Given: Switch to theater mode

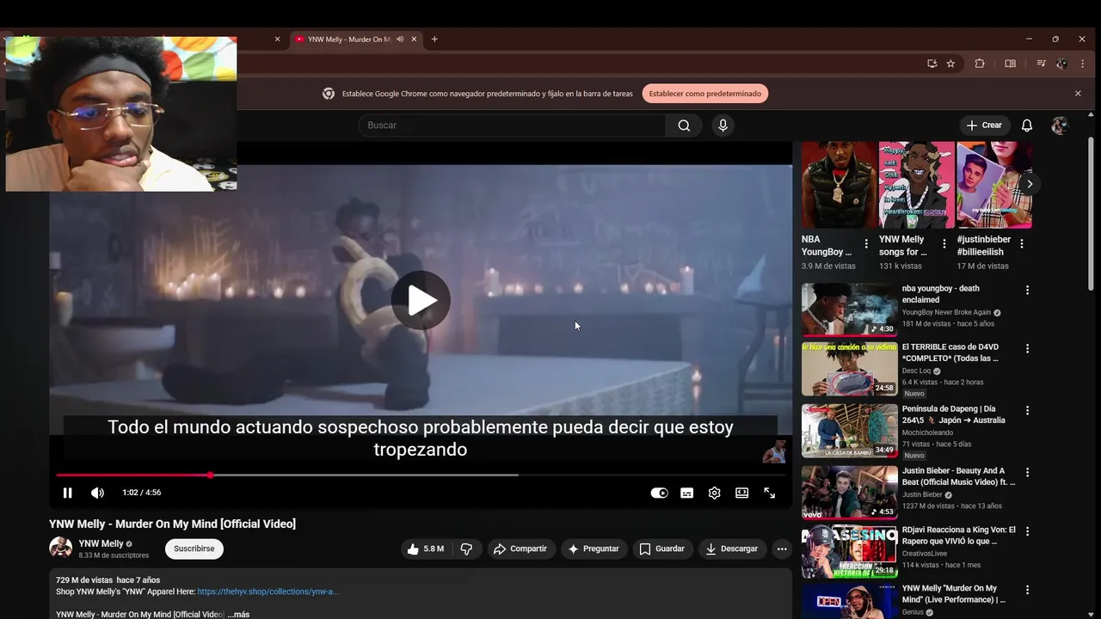Looking at the screenshot, I should 741,493.
